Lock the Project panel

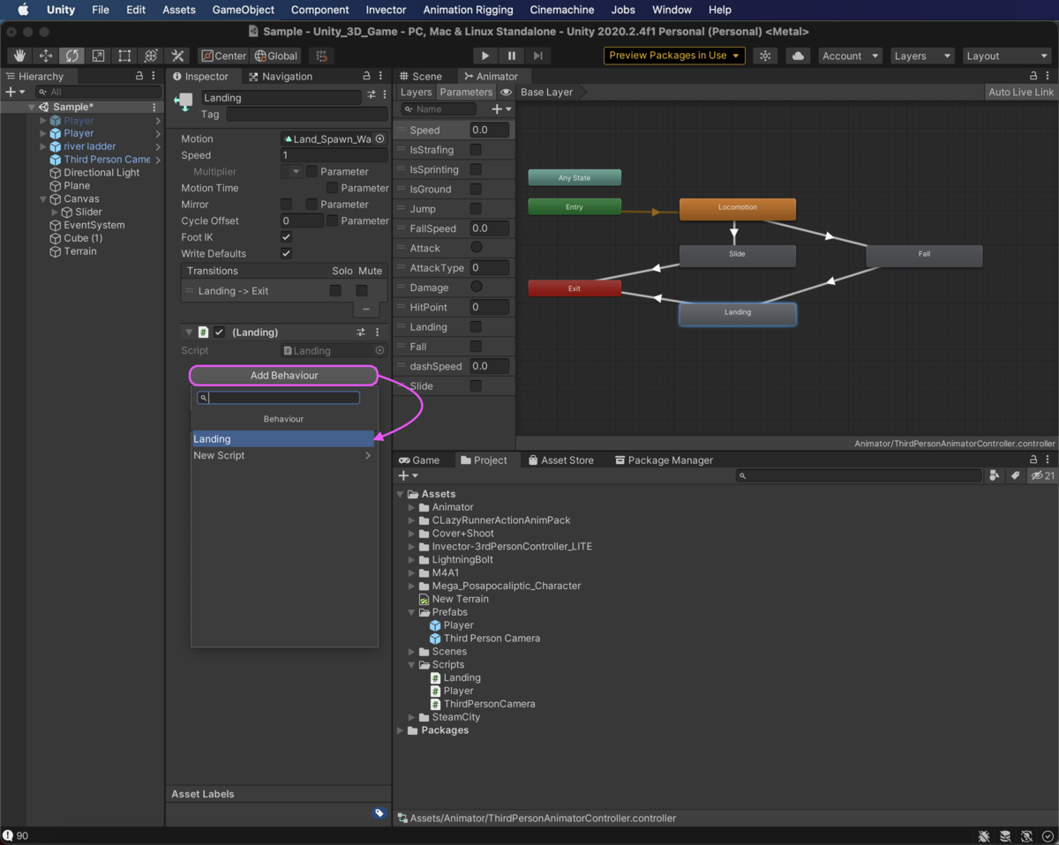click(x=1033, y=460)
